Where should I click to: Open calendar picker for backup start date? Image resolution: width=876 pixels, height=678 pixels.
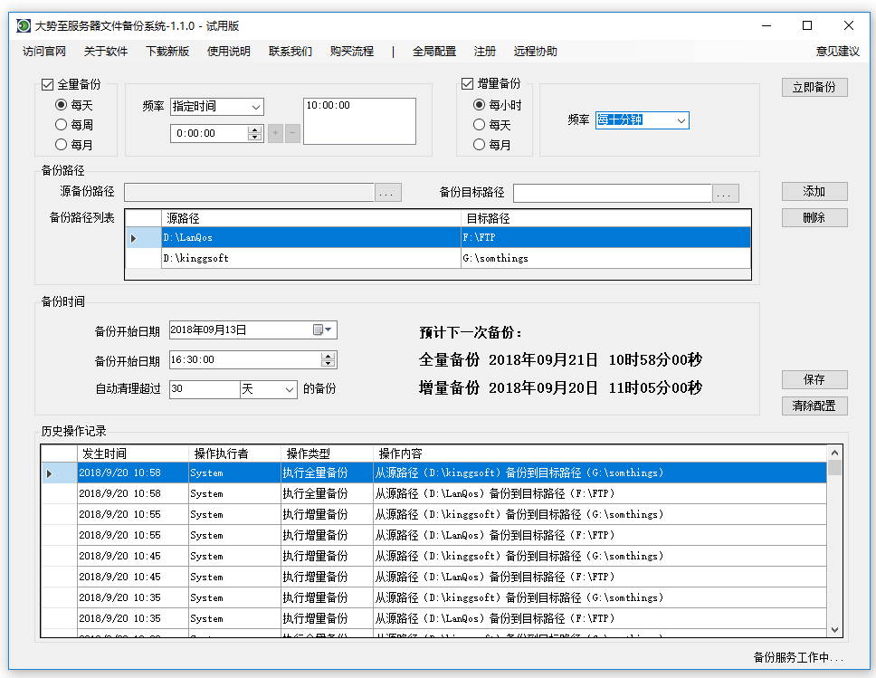click(x=323, y=330)
